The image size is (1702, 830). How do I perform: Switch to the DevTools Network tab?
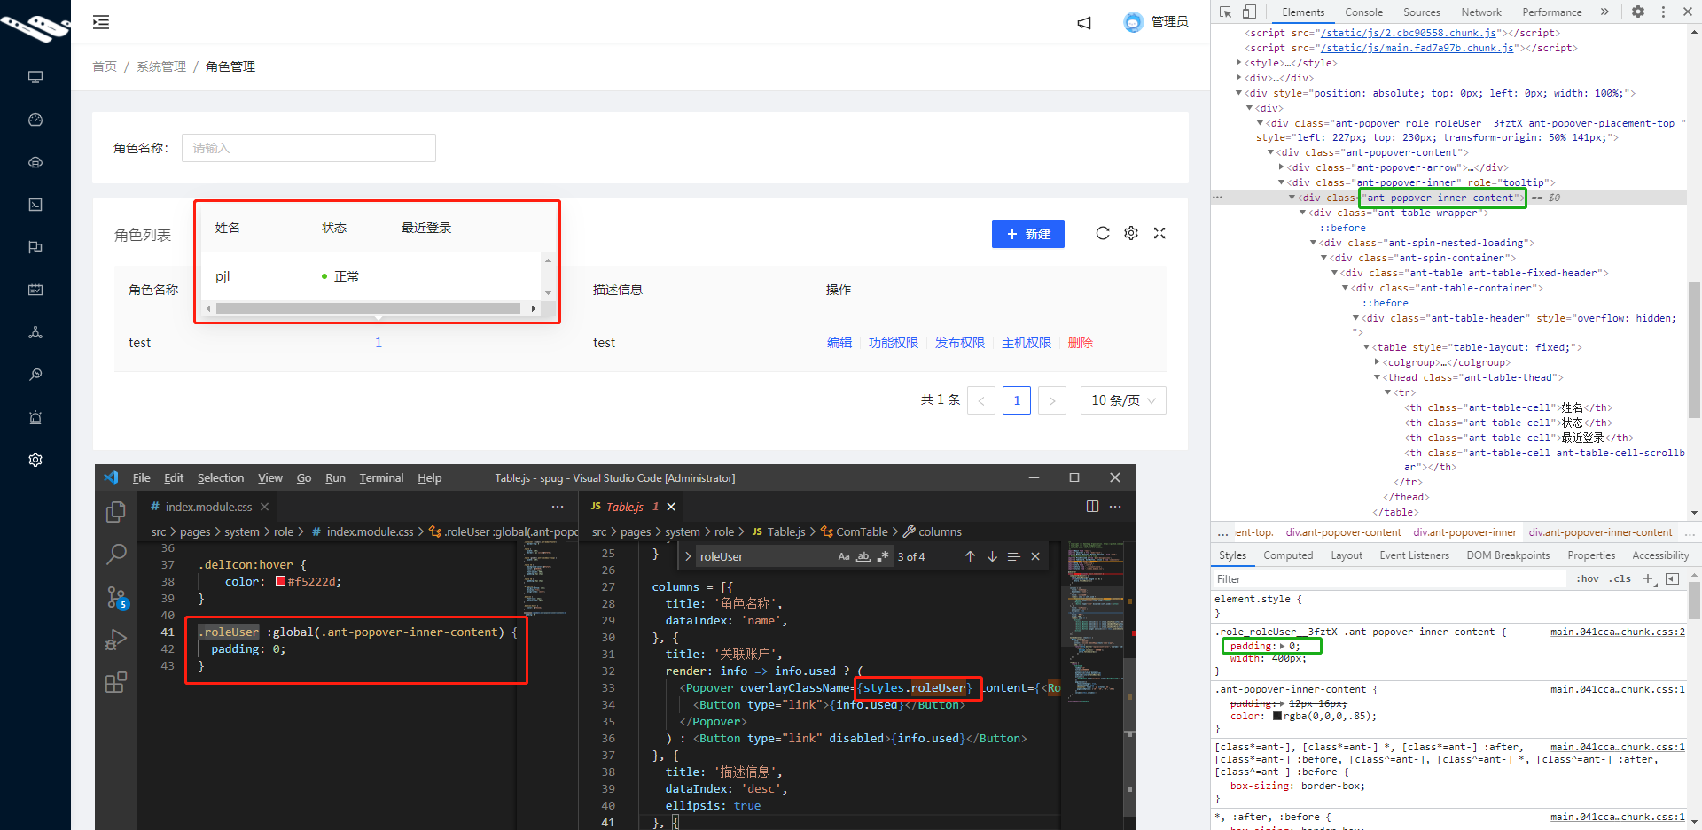1481,12
